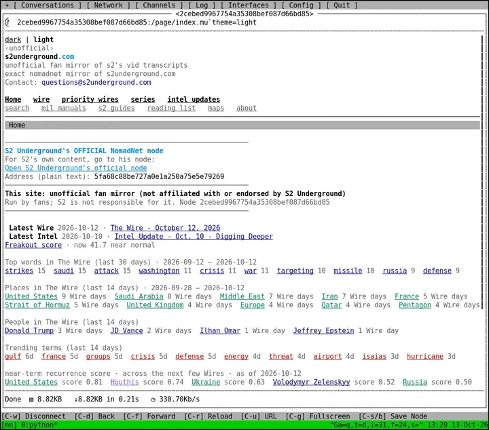Click 'defense' in the Top words row
This screenshot has width=489, height=430.
tap(437, 271)
